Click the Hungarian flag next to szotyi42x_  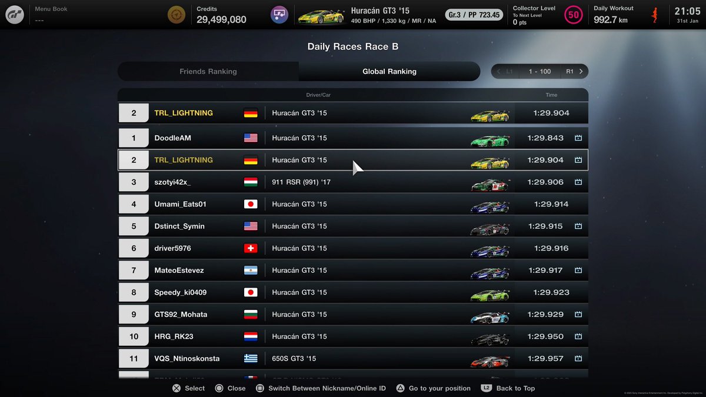pos(251,182)
